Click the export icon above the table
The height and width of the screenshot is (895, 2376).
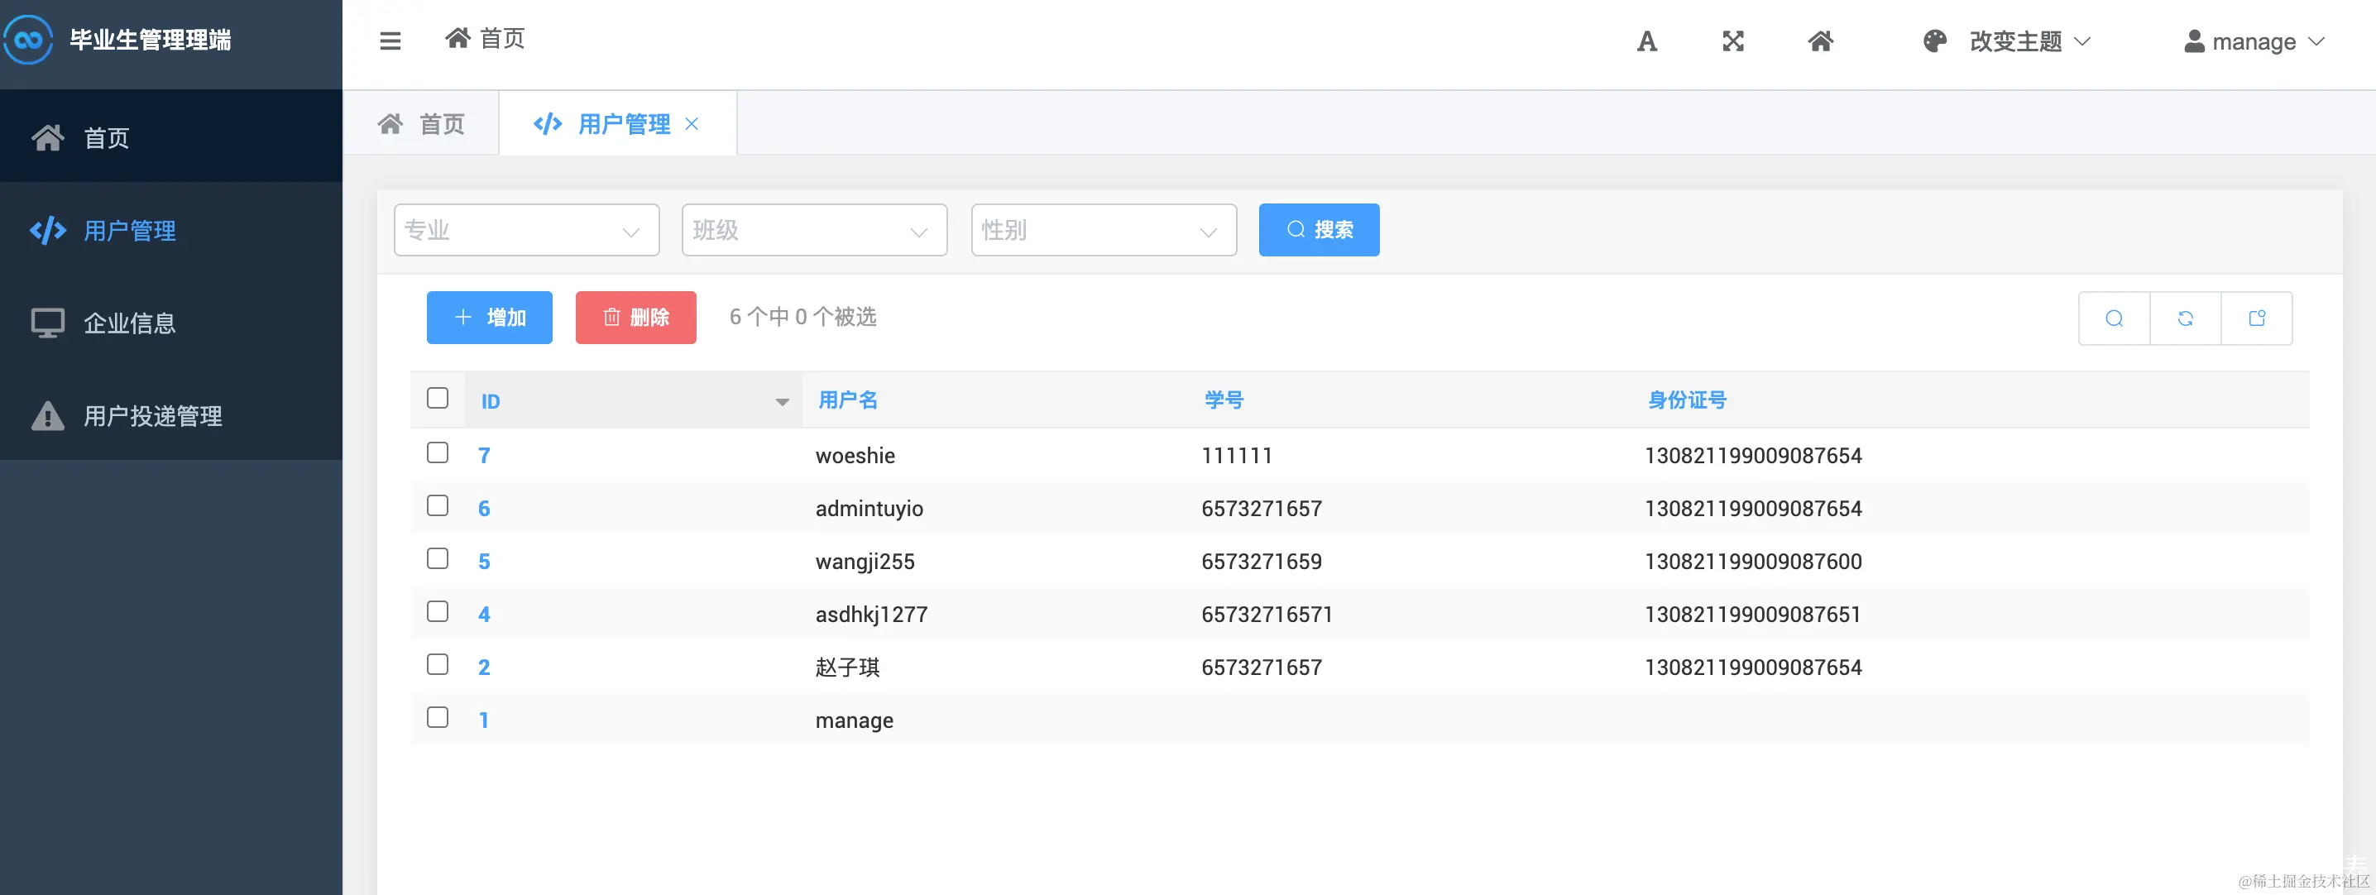point(2257,318)
